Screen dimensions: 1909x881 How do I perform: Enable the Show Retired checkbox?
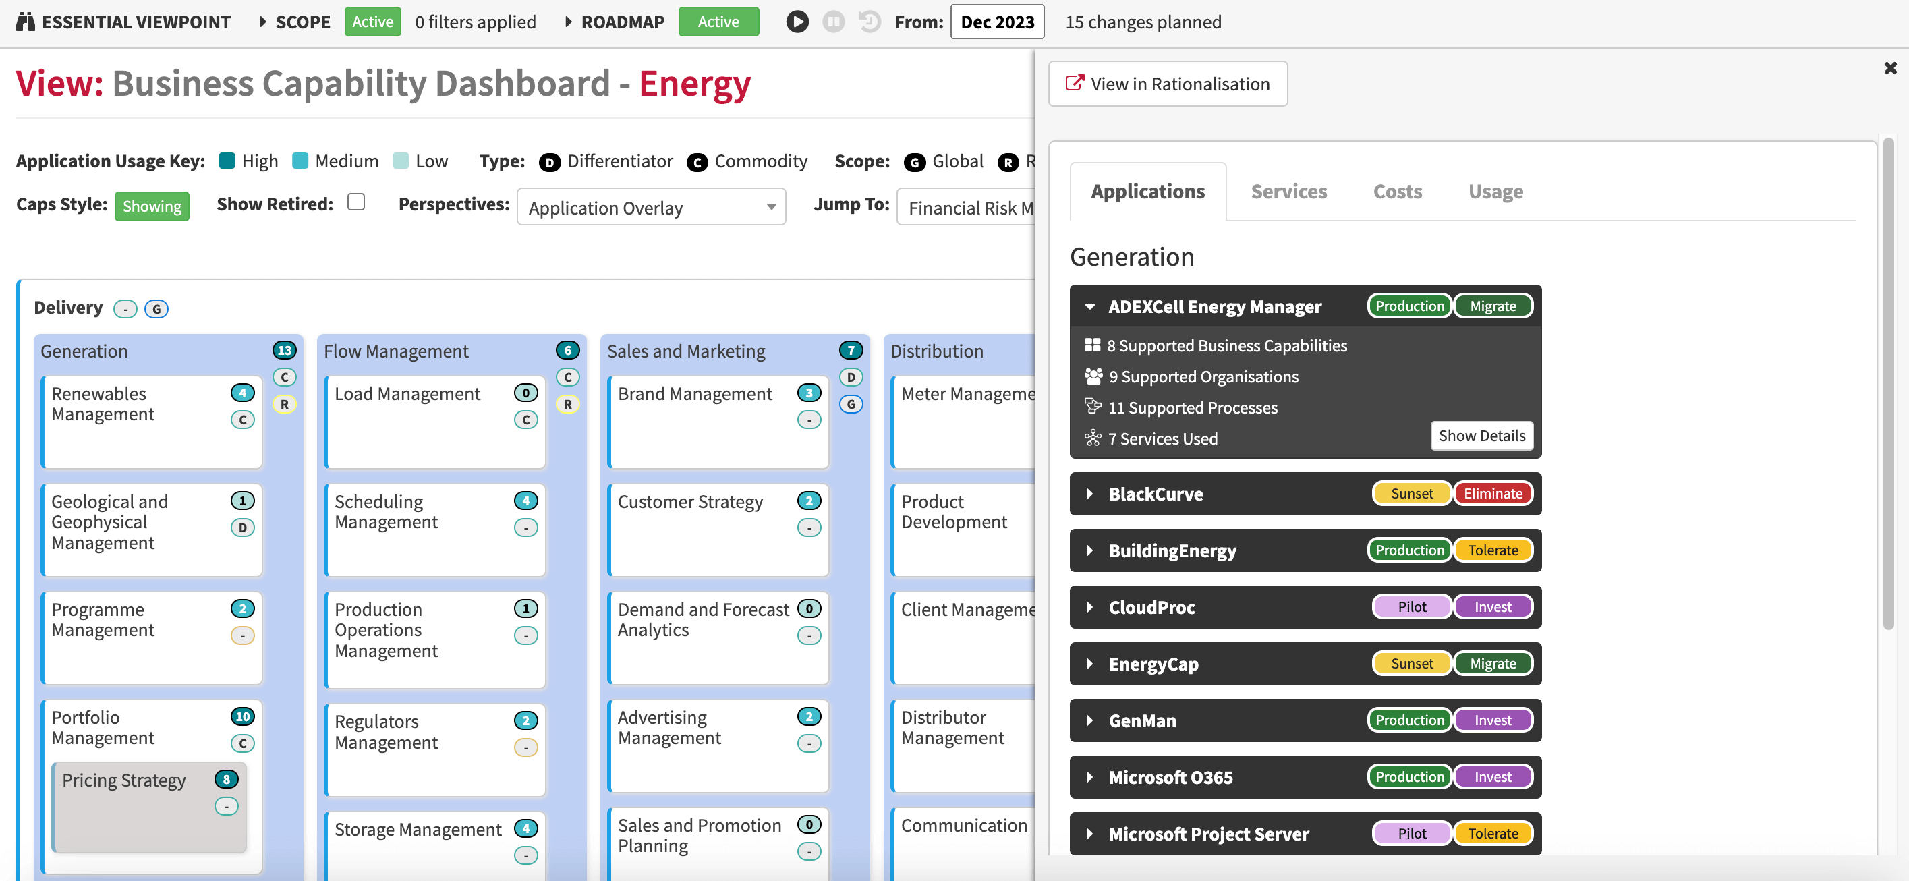356,202
